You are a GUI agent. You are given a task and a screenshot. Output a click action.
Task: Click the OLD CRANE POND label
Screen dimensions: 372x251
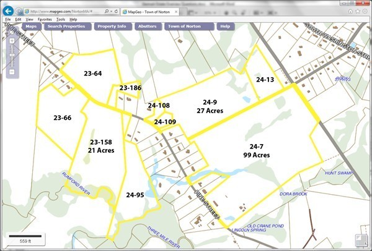click(x=265, y=226)
